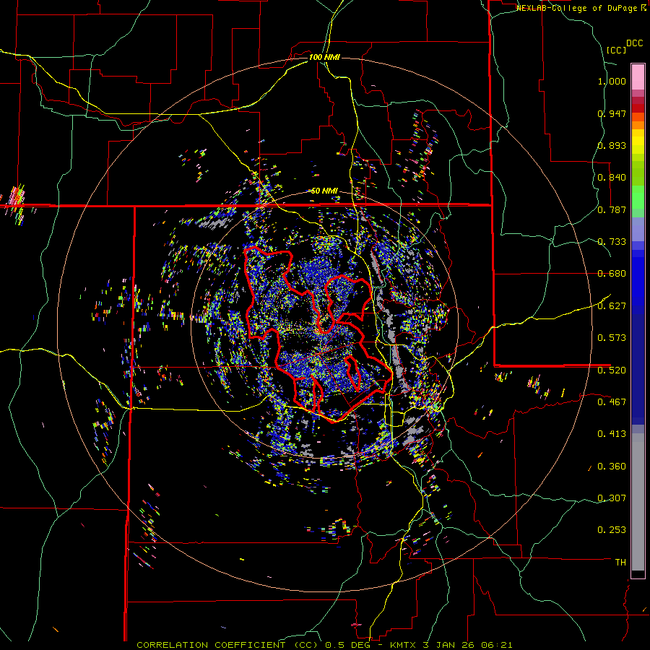Click the [CC] legend unit label
Viewport: 650px width, 650px height.
(616, 50)
